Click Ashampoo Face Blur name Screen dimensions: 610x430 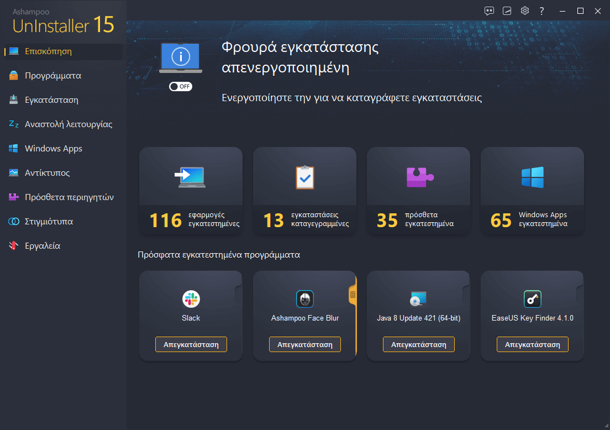304,318
